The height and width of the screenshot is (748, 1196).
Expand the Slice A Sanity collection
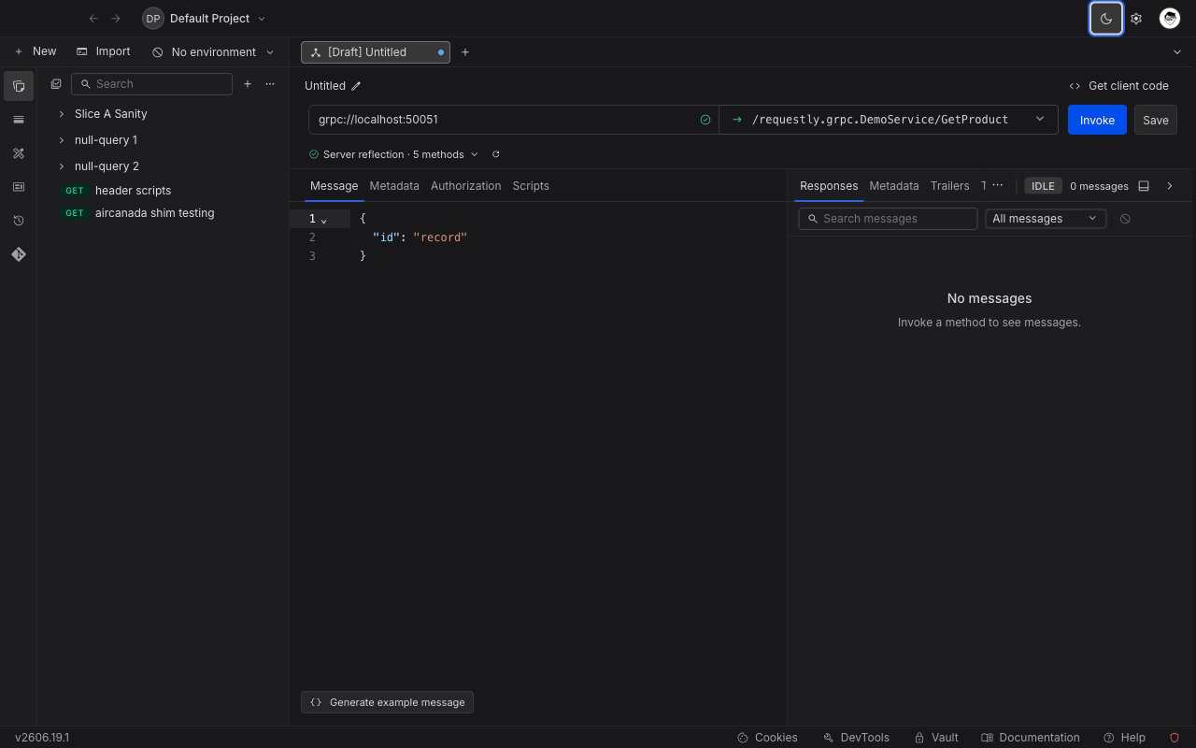[62, 114]
